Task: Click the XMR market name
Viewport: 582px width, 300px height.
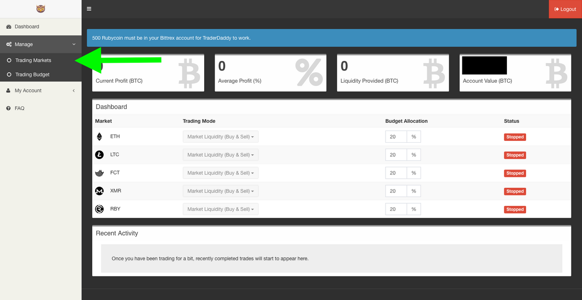Action: (x=115, y=191)
